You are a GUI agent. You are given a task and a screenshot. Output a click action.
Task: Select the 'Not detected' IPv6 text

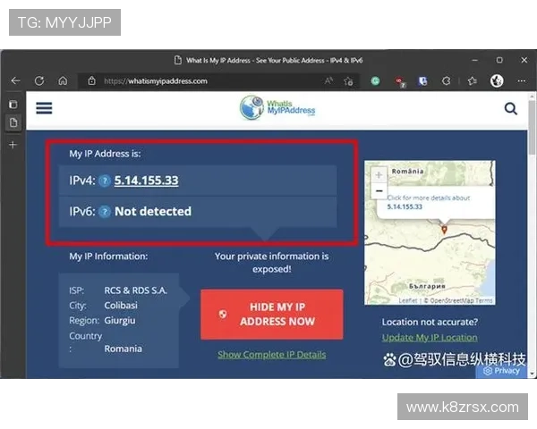[x=153, y=212]
